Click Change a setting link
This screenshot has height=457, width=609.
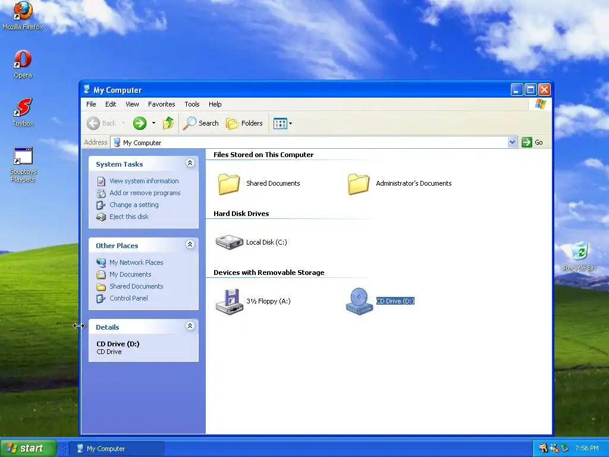(x=134, y=205)
